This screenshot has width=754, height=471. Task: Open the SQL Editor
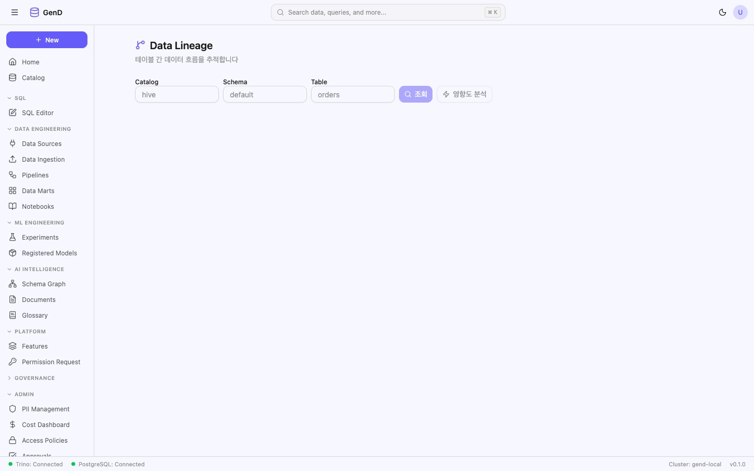pyautogui.click(x=38, y=113)
